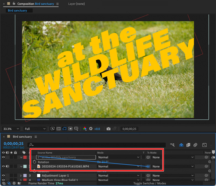Collapse the Wildlife sanctuary text layer
Viewport: 216px width, 186px height.
pos(21,157)
